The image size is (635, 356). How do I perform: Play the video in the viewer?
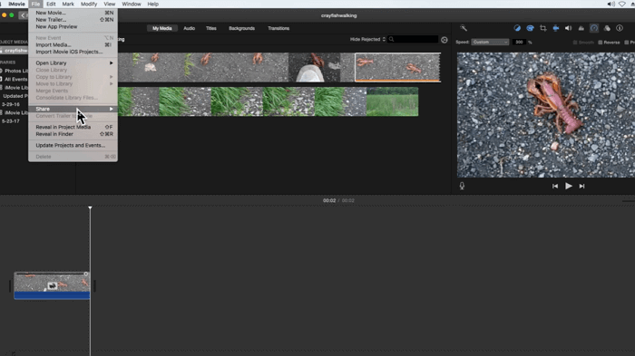(569, 186)
